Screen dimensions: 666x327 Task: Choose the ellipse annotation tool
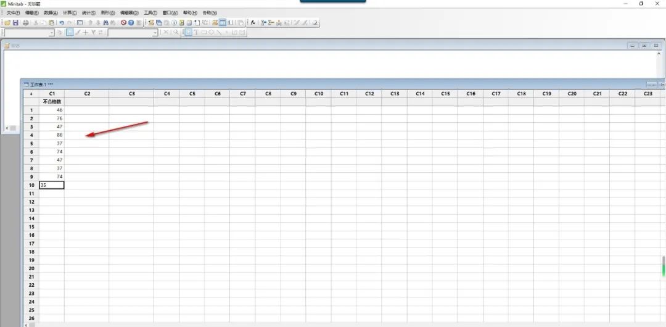pyautogui.click(x=212, y=32)
